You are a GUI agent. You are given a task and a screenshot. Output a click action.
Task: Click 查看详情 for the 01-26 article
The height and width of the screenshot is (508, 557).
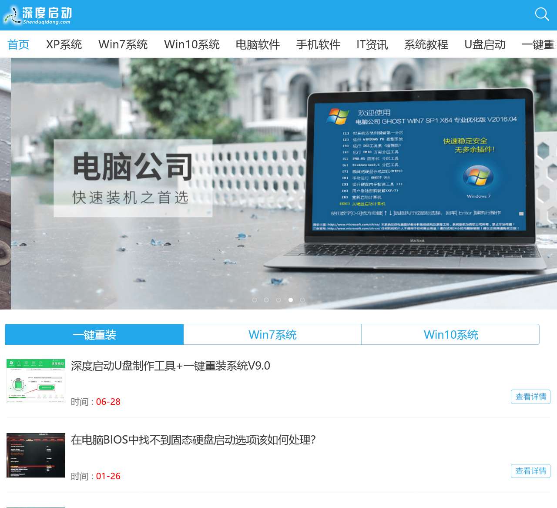(x=530, y=471)
